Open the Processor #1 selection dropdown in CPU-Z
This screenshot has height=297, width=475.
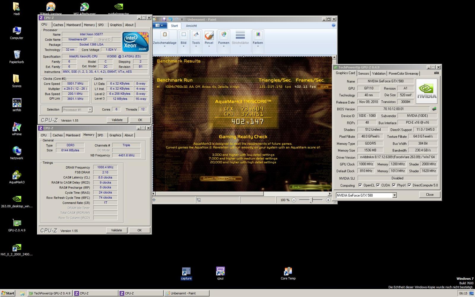(x=90, y=110)
